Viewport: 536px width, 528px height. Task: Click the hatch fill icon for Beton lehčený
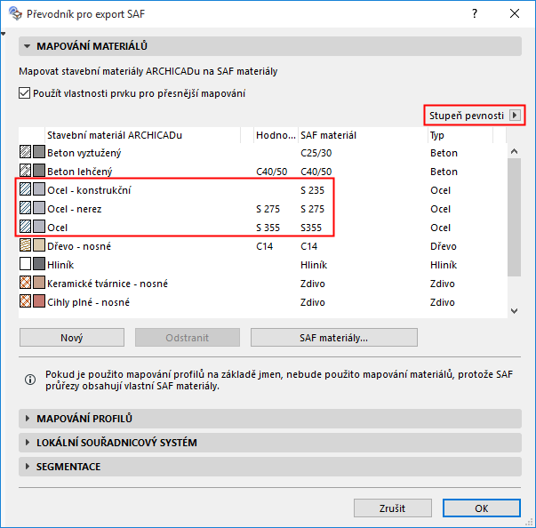pos(25,171)
